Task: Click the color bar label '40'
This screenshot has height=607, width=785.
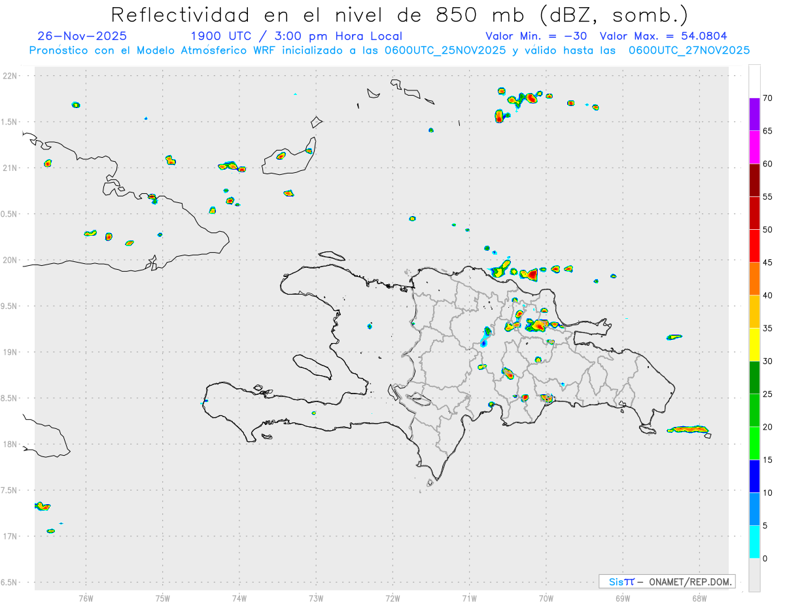Action: click(768, 295)
